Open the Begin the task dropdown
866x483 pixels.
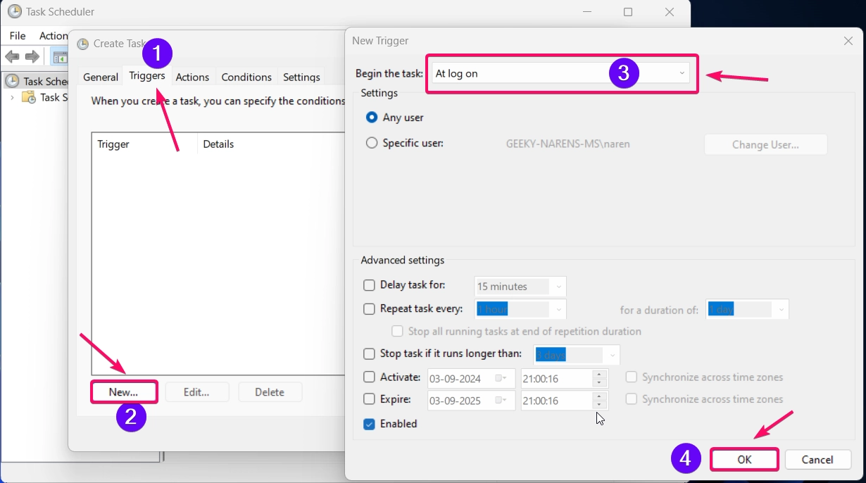[560, 73]
